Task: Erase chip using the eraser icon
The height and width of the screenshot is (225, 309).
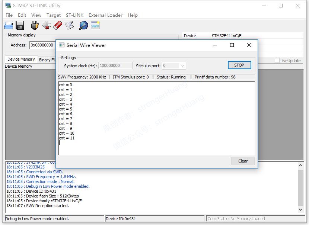Action: (57, 25)
